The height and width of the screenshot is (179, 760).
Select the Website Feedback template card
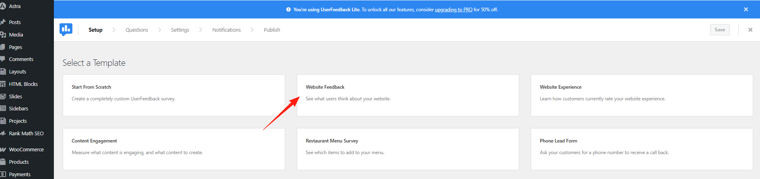point(408,95)
